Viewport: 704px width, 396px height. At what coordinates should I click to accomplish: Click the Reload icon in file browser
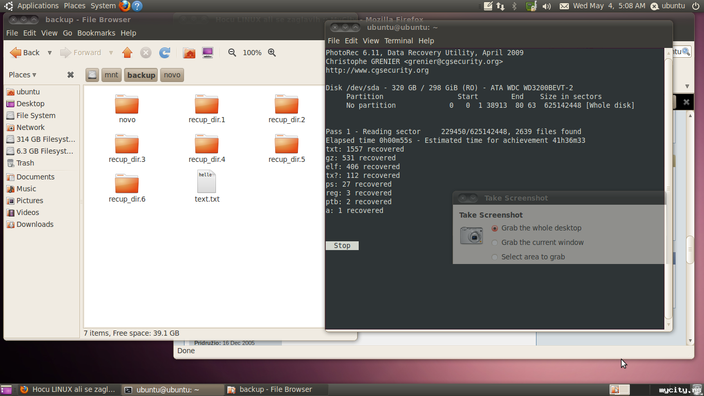coord(164,53)
